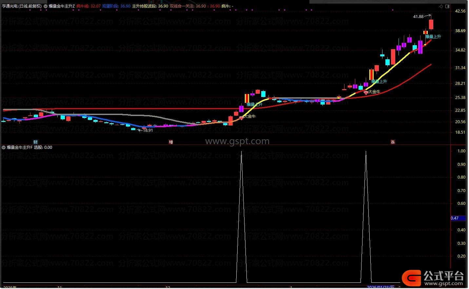Click the 涨 event marker icon

click(x=392, y=142)
